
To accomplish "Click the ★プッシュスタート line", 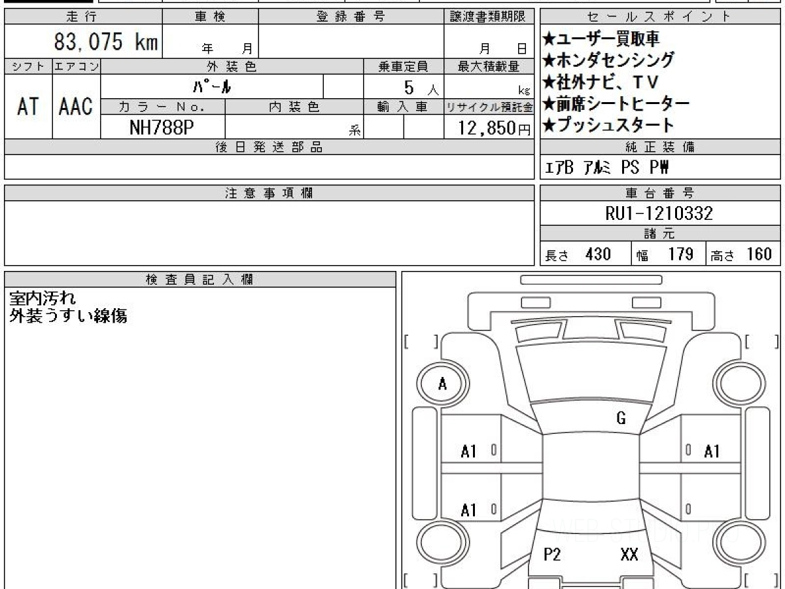I will pyautogui.click(x=608, y=124).
